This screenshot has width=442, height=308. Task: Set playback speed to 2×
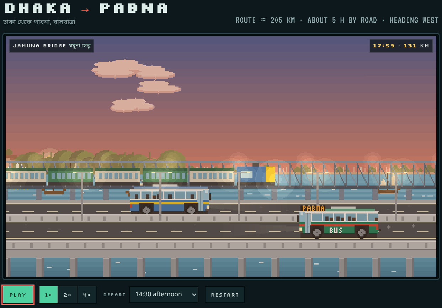pos(68,295)
